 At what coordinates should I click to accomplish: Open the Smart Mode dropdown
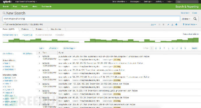(190, 24)
